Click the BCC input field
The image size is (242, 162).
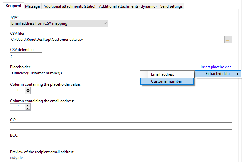click(x=121, y=141)
